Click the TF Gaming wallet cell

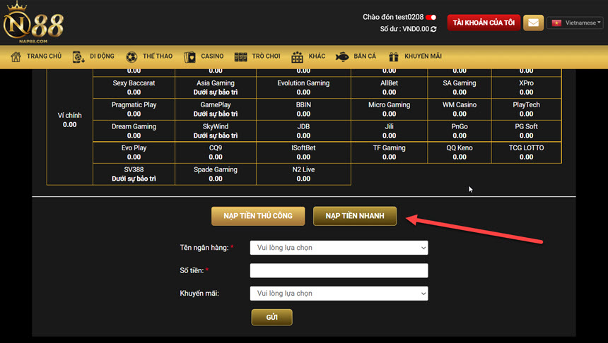coord(389,152)
